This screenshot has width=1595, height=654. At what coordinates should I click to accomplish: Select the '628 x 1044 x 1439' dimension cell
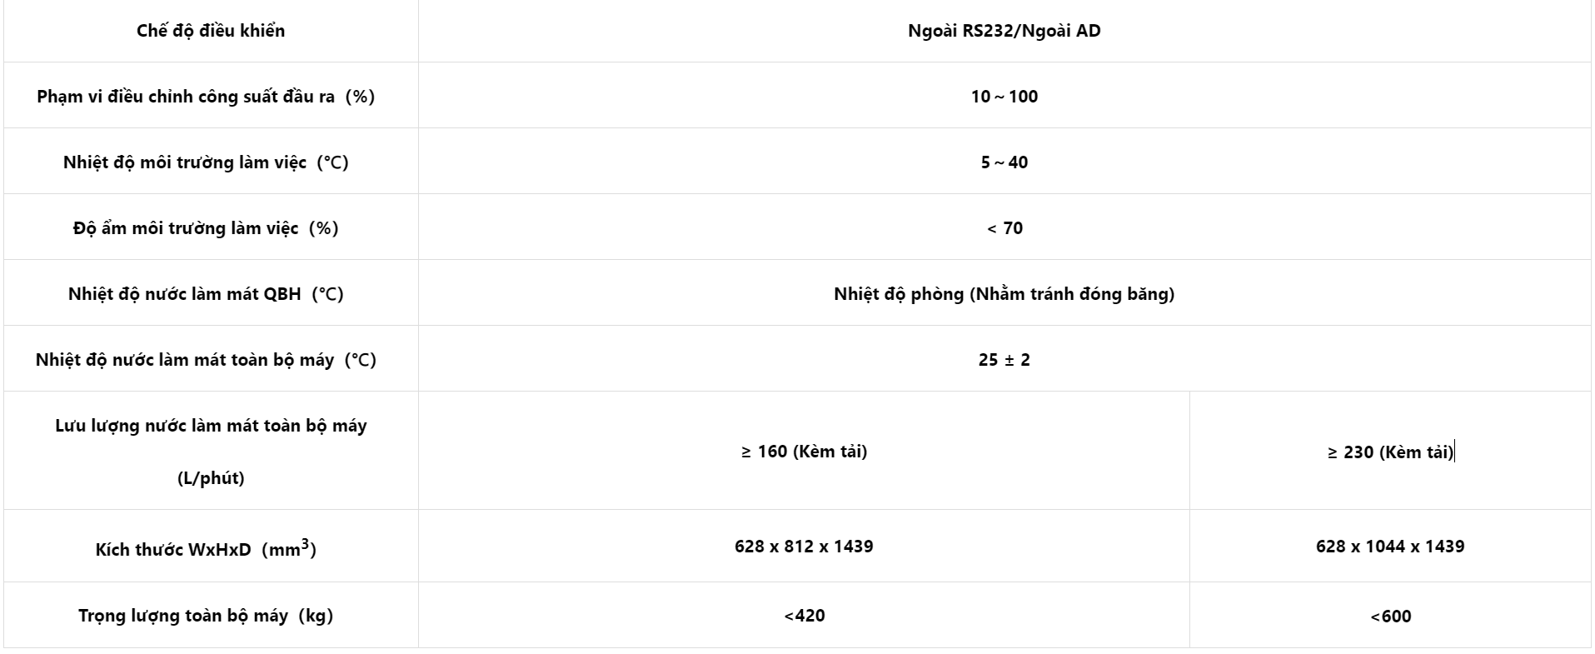(x=1390, y=546)
